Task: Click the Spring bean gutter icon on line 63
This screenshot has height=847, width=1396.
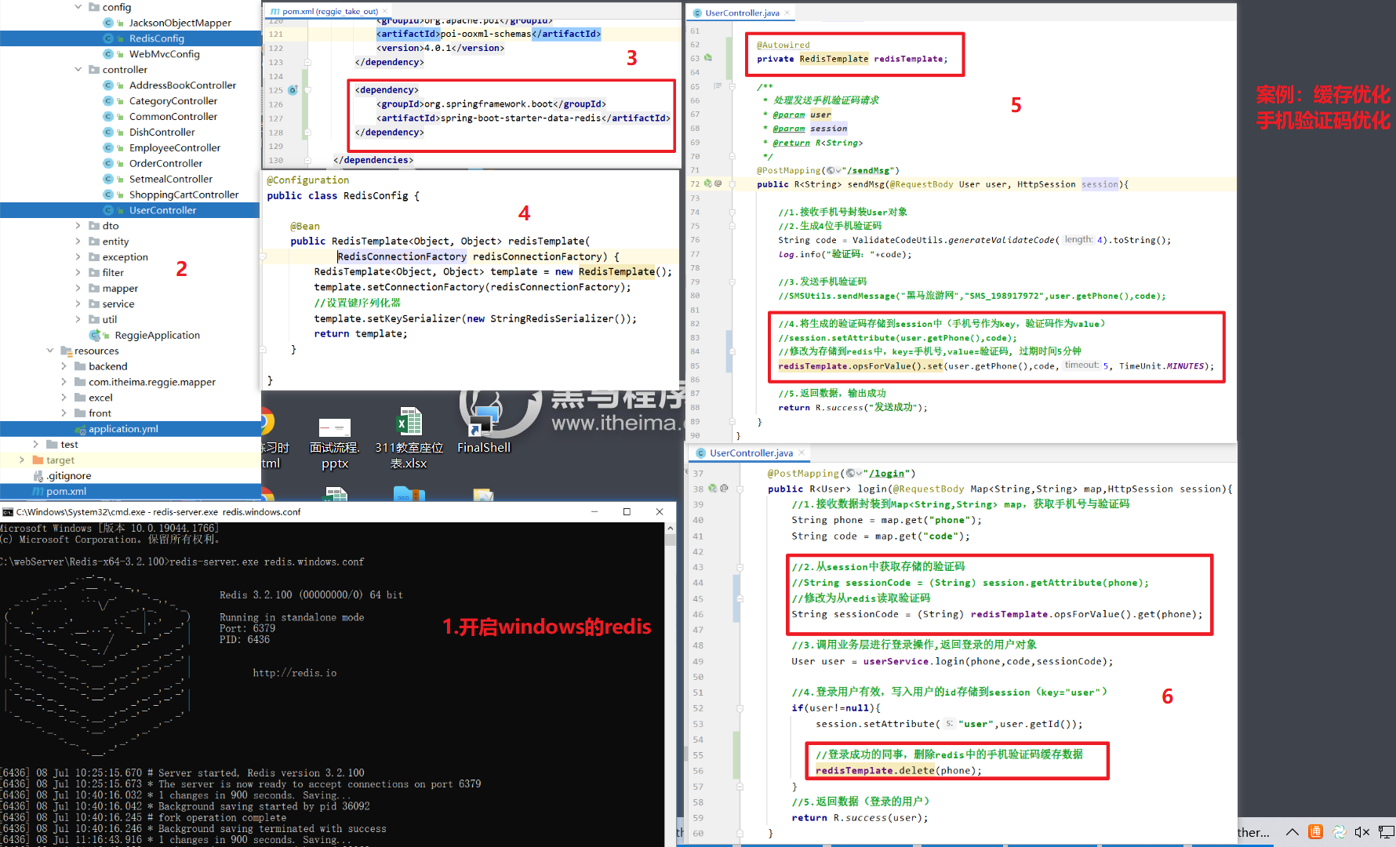Action: (708, 58)
